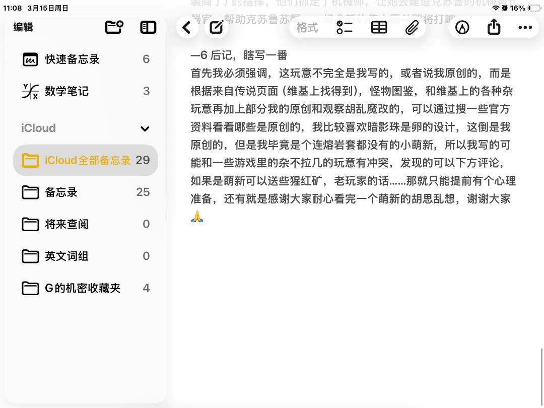Open the 数学笔记 folder
The image size is (544, 408).
tap(86, 91)
